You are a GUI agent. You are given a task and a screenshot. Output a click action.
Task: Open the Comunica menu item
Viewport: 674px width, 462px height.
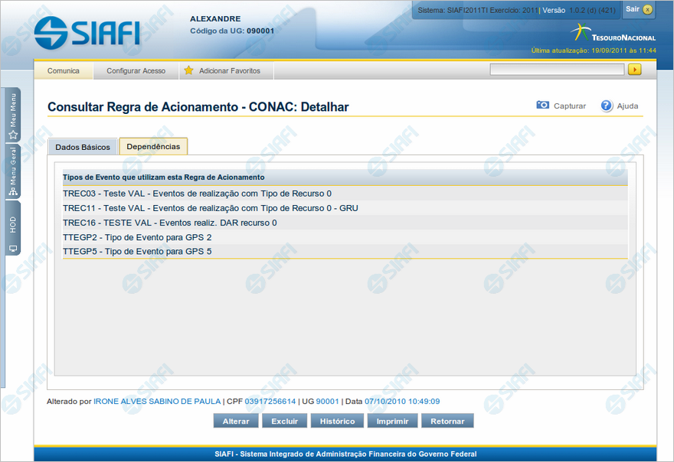[x=64, y=70]
